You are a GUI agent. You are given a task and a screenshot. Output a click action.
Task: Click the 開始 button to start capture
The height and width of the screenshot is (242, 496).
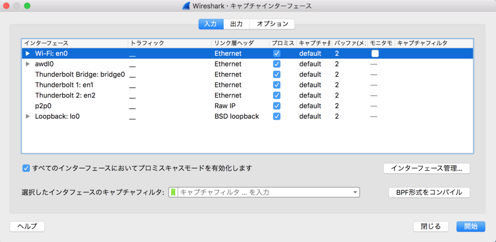click(x=471, y=226)
